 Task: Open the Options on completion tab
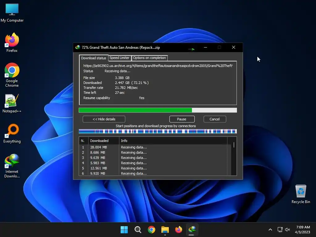click(x=149, y=58)
